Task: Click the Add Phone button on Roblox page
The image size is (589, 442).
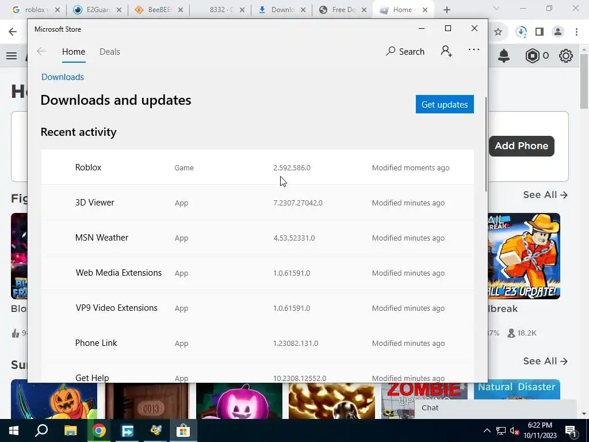Action: 521,146
